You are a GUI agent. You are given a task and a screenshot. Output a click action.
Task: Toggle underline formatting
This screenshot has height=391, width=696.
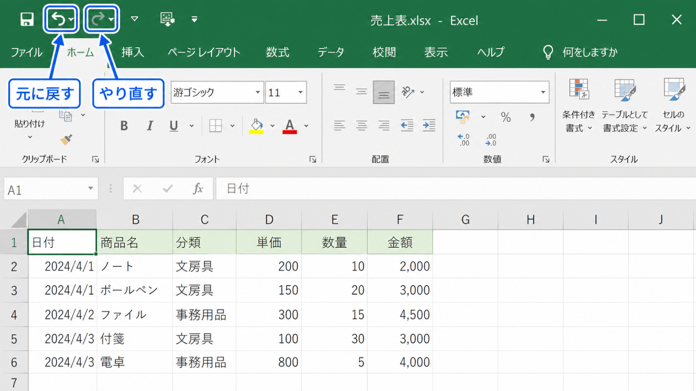(174, 126)
